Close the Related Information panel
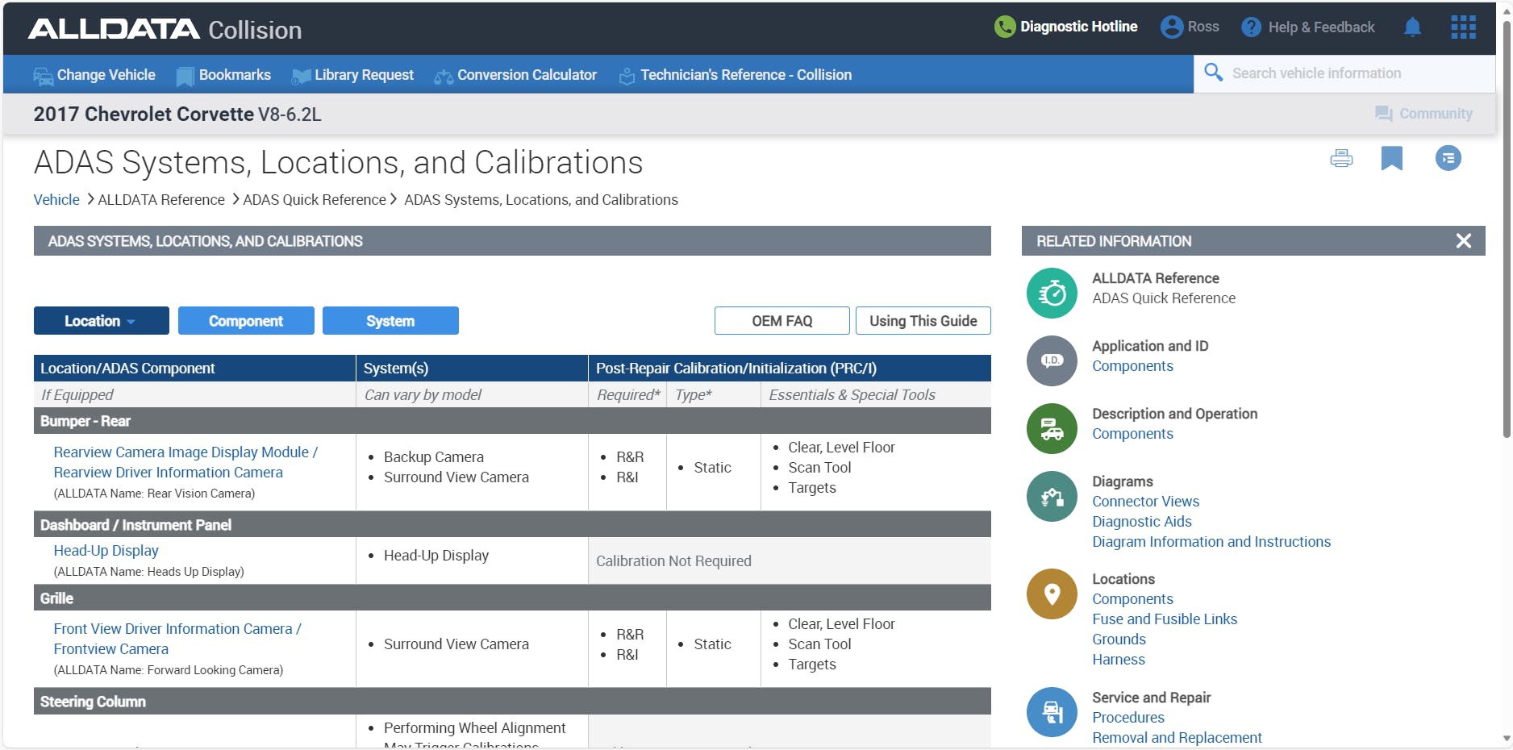 pos(1463,240)
